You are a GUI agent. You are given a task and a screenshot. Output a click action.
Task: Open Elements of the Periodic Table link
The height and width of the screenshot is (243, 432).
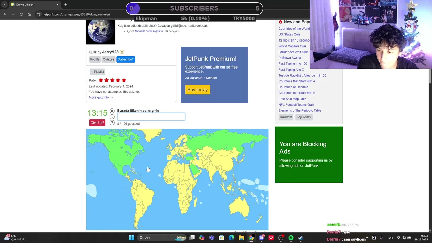click(x=300, y=110)
